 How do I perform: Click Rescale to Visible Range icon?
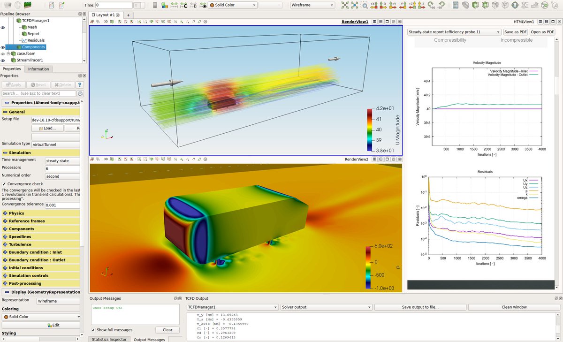(203, 5)
